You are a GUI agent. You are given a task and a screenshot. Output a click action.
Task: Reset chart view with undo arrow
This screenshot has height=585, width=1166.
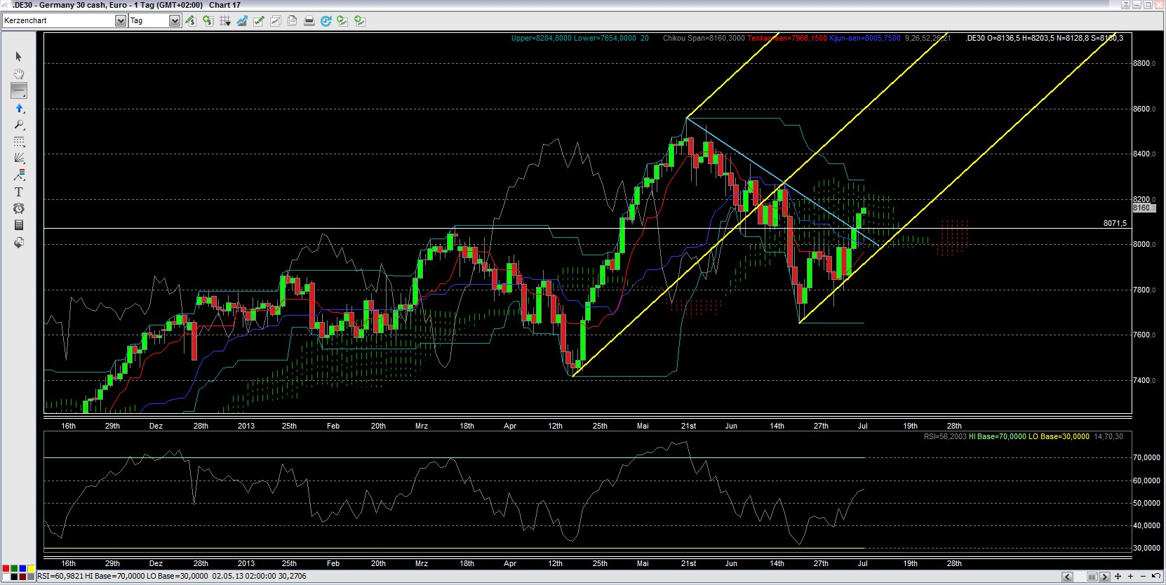[x=1156, y=577]
